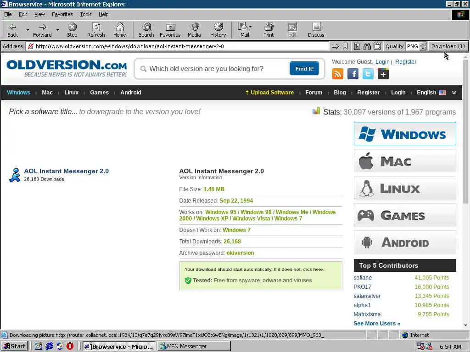Open the Back button history dropdown arrow

point(28,30)
